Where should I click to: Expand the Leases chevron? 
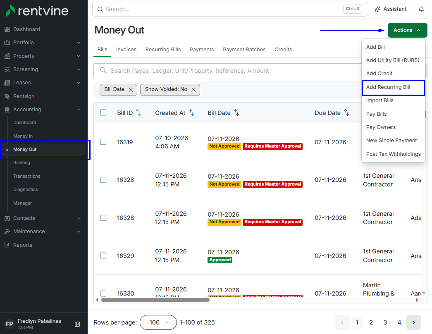(79, 83)
